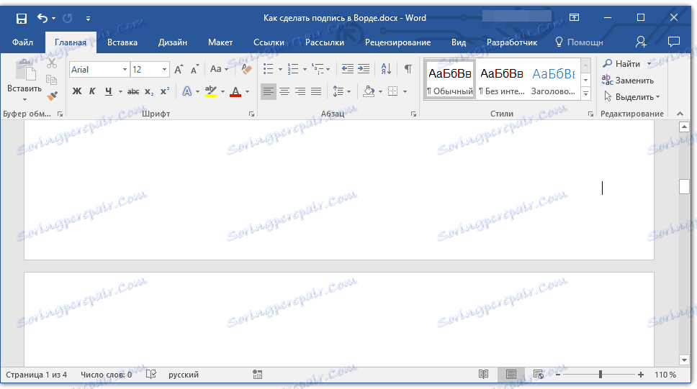Customize the Quick Access Toolbar
The width and height of the screenshot is (697, 389).
click(x=88, y=18)
